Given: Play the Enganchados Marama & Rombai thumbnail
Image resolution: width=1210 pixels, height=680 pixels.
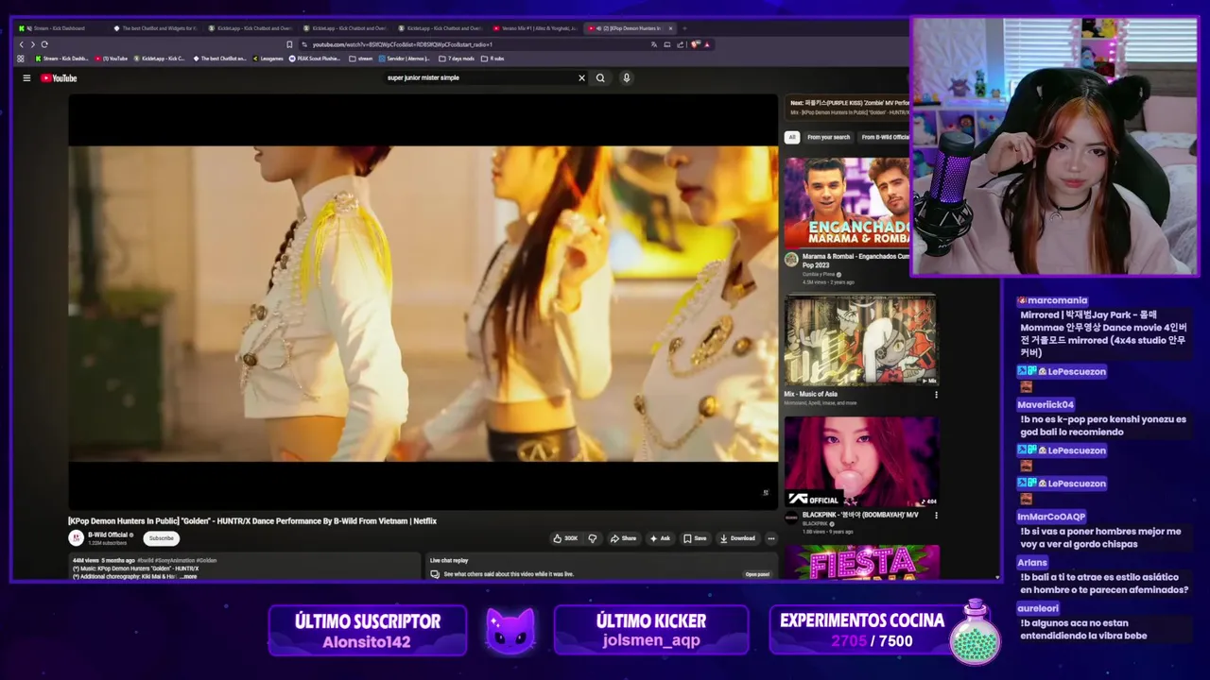Looking at the screenshot, I should click(847, 201).
